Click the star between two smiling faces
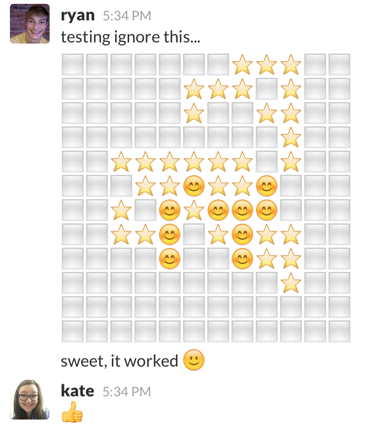The height and width of the screenshot is (430, 378). pos(194,211)
